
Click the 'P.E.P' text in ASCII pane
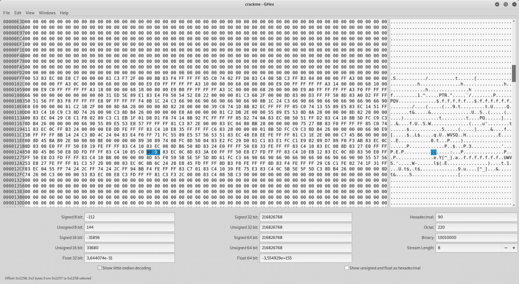click(x=397, y=152)
